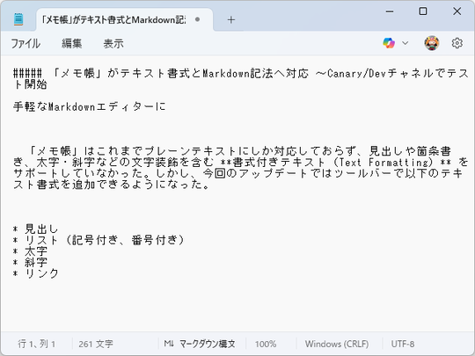Screen dimensions: 475x356
Task: Click the Notepad app icon
Action: (x=18, y=19)
